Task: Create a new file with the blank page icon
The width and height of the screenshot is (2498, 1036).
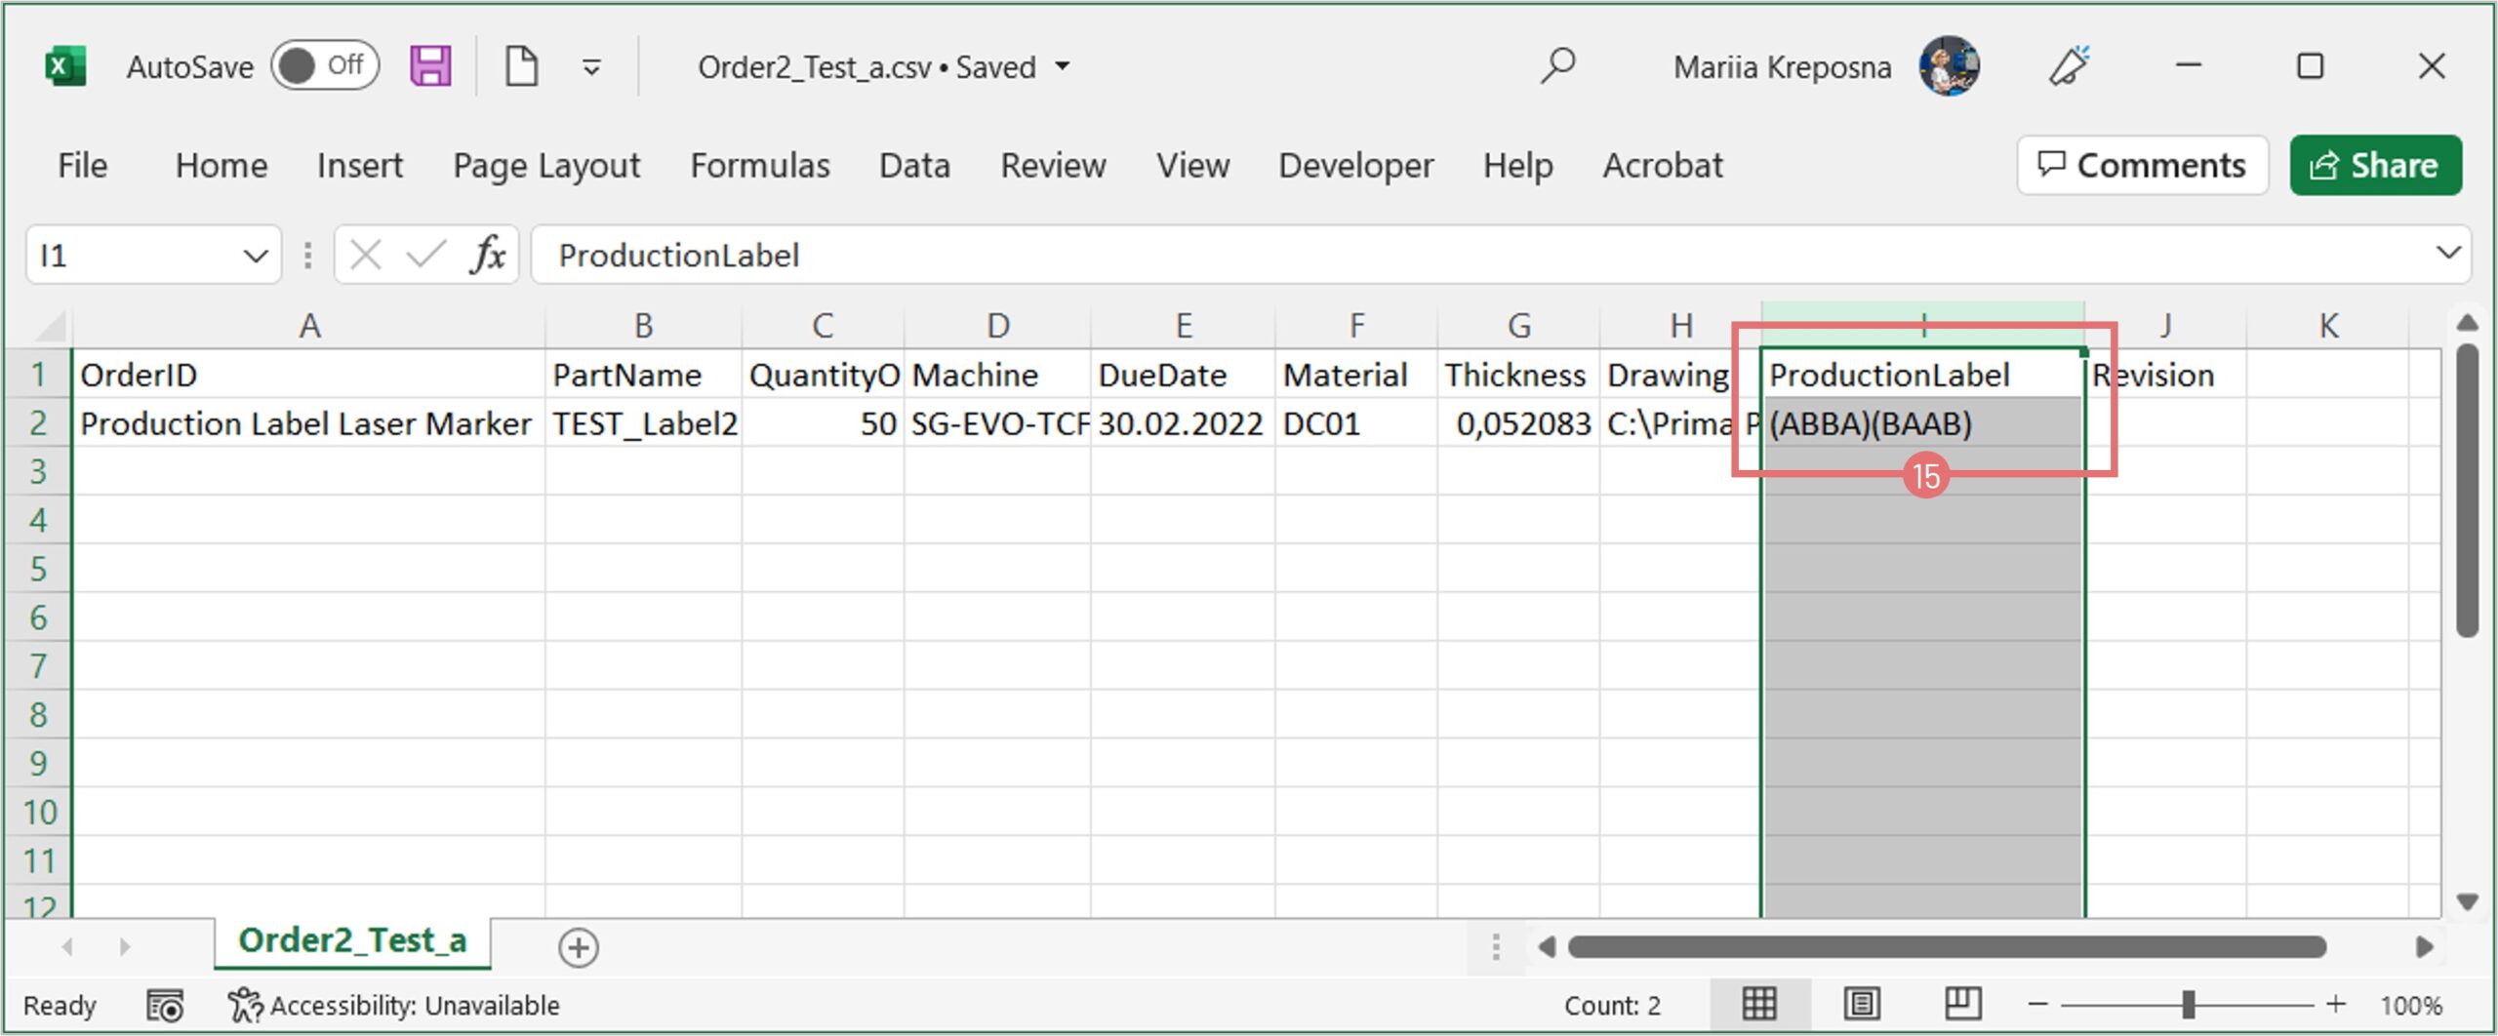Action: pos(521,66)
